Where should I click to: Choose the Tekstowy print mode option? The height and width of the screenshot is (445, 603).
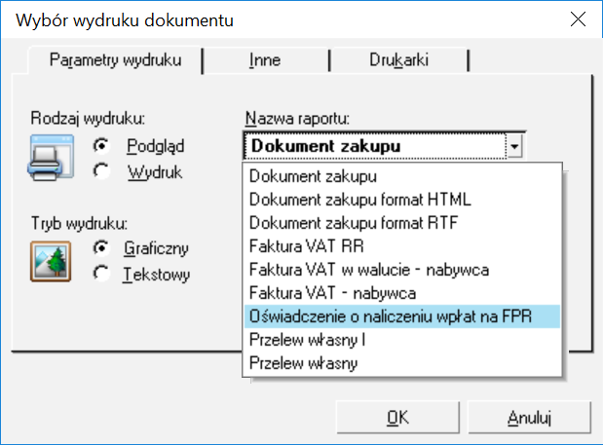point(100,274)
